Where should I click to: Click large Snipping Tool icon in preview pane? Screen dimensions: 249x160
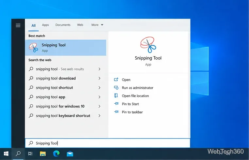[148, 45]
